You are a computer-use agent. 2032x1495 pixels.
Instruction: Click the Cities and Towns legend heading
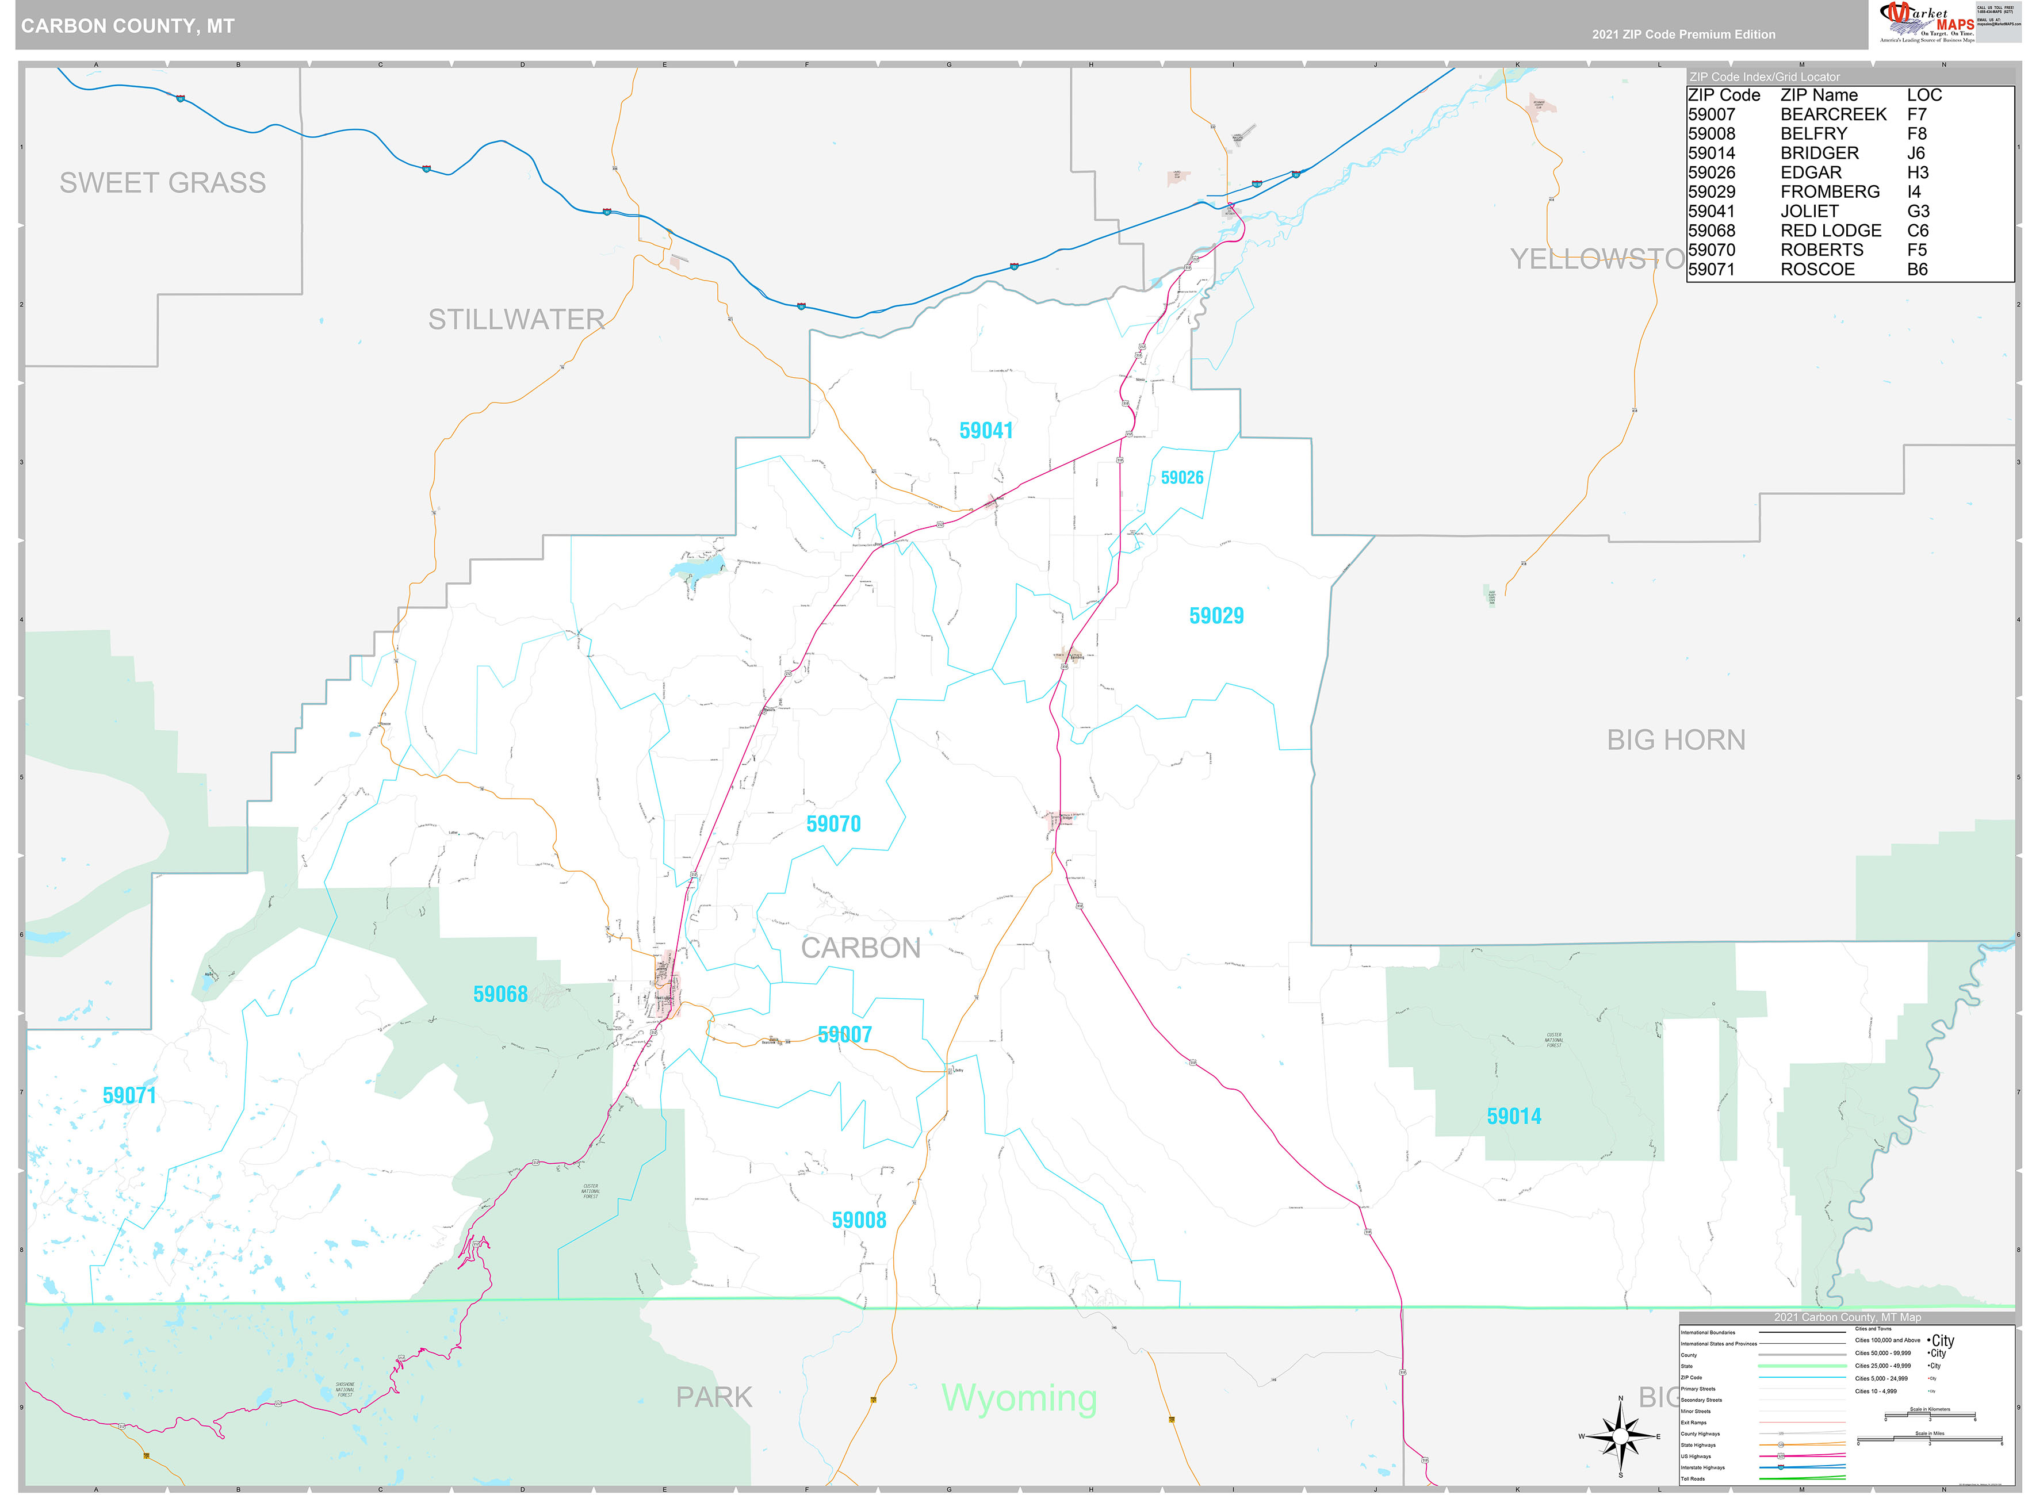click(1874, 1329)
